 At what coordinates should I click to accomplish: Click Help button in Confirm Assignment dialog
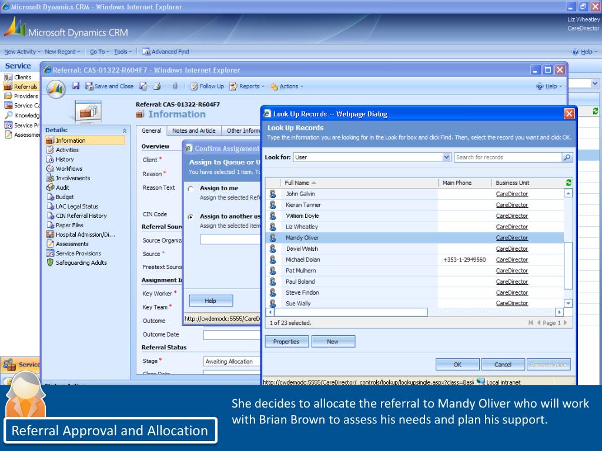point(211,301)
